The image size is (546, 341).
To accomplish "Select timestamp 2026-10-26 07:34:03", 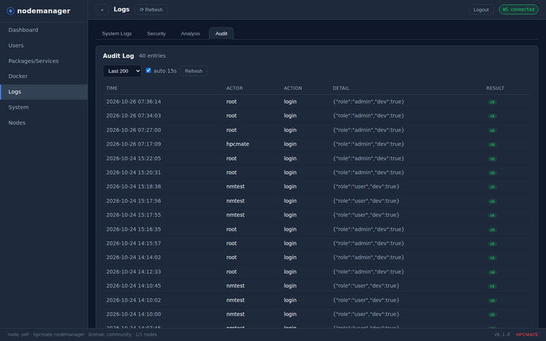I will tap(133, 115).
